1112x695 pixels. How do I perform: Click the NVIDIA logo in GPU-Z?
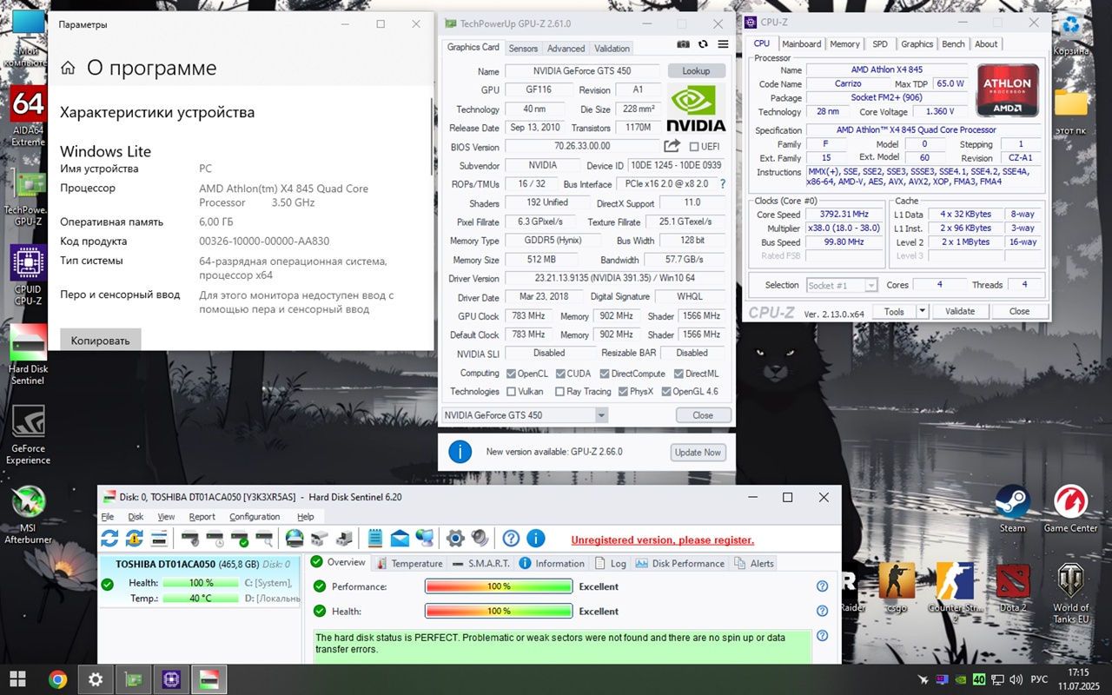[x=696, y=108]
